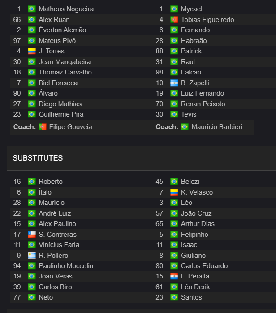Image resolution: width=276 pixels, height=313 pixels.
Task: Click the Portugal flag beside coach Filipe Gouveia
Action: click(43, 127)
